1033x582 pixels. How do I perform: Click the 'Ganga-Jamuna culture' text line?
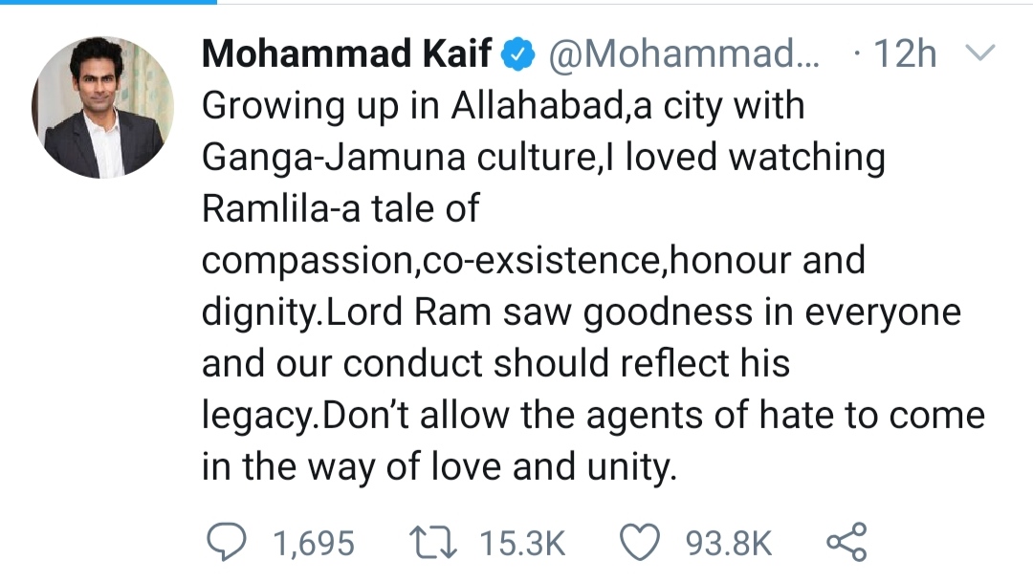click(543, 158)
